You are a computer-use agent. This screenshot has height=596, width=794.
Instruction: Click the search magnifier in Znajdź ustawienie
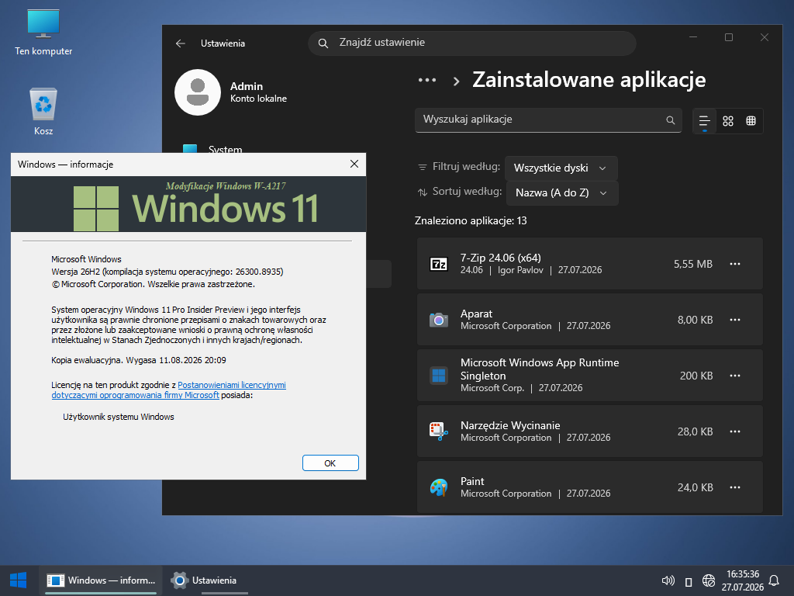[x=323, y=43]
